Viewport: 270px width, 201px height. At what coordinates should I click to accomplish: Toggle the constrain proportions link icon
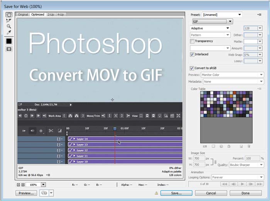pos(215,162)
